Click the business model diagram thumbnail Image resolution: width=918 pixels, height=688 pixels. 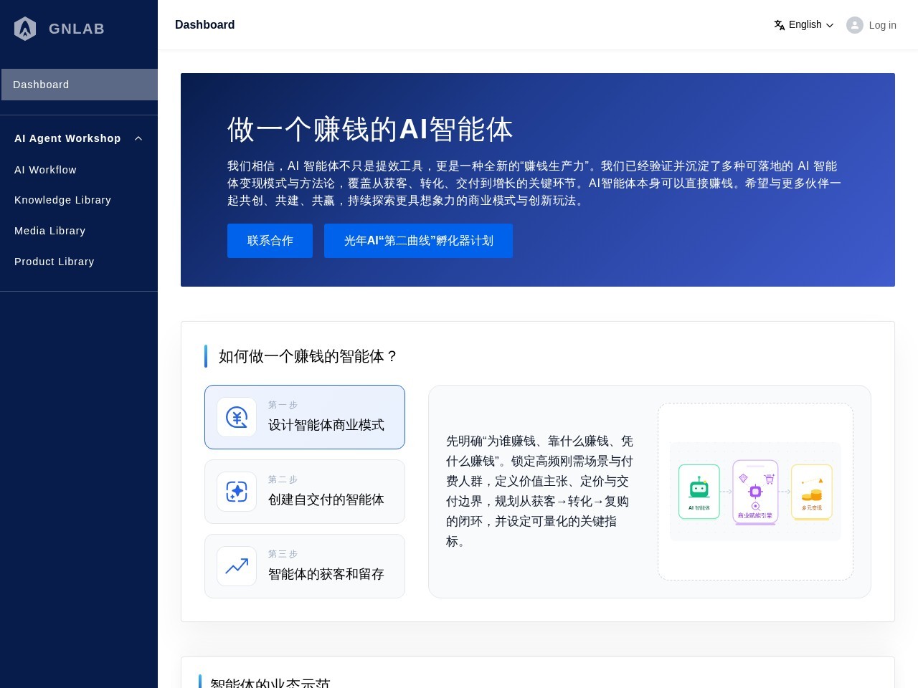click(755, 492)
